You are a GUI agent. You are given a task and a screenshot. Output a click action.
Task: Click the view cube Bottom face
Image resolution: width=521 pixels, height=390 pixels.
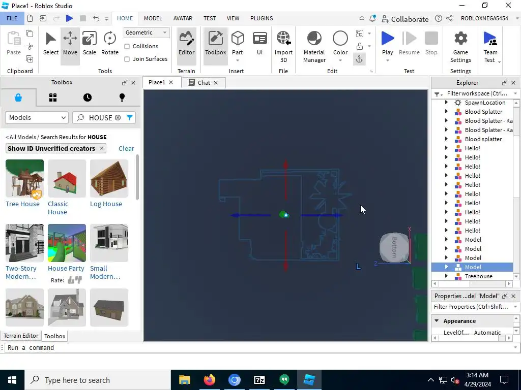coord(394,247)
